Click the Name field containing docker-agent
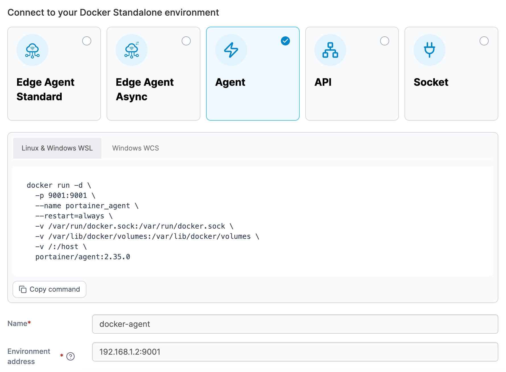Screen dimensions: 506x372 coord(295,324)
